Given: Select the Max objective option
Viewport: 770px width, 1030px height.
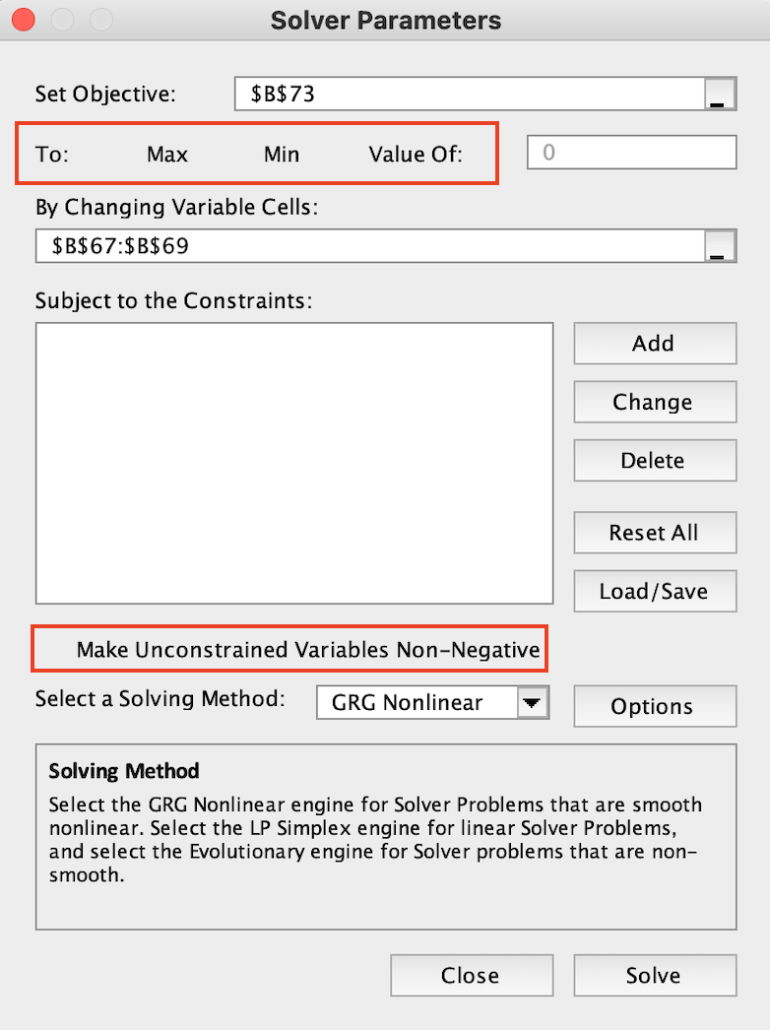Looking at the screenshot, I should pyautogui.click(x=166, y=154).
